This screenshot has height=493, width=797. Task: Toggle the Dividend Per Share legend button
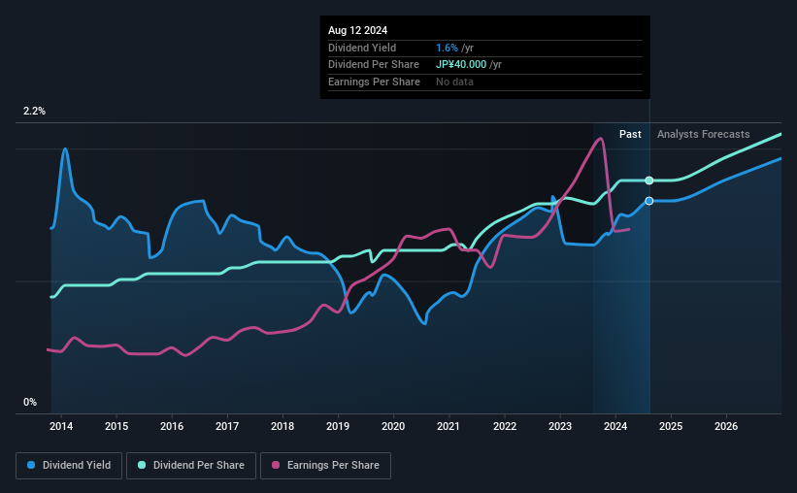(x=191, y=466)
